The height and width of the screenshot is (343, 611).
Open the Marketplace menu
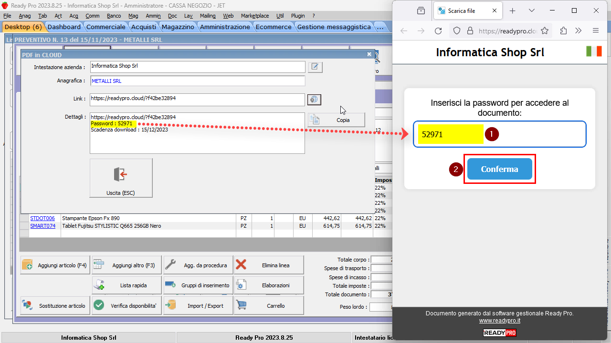point(254,16)
